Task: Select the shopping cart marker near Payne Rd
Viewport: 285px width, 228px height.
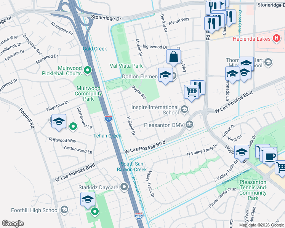Action: tap(191, 92)
